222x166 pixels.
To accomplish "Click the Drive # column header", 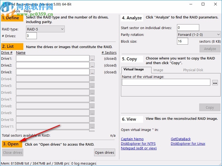I will (7, 52).
